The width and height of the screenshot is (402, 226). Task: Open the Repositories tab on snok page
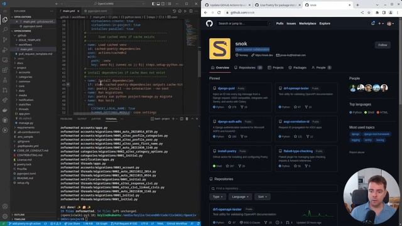248,68
